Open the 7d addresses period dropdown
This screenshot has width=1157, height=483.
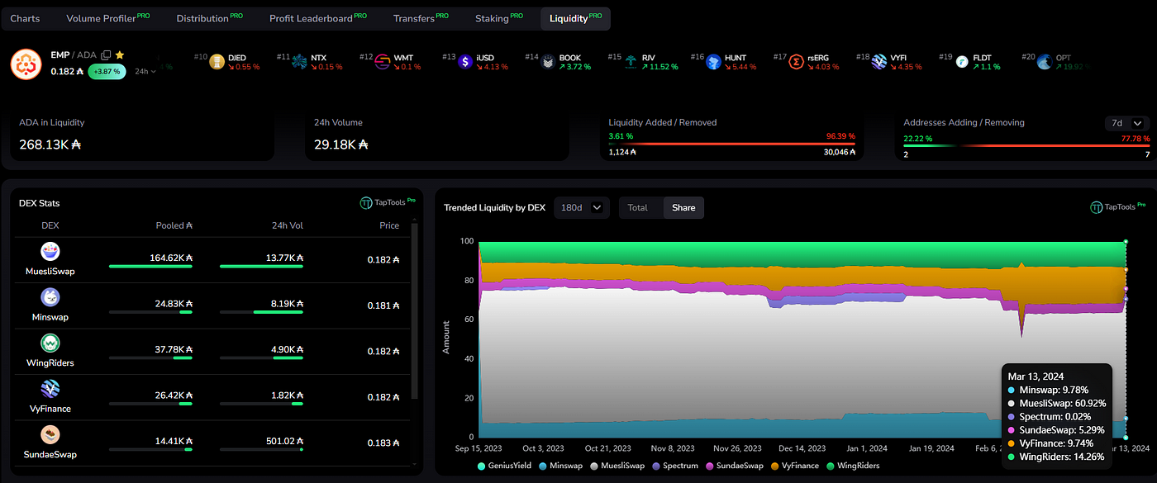pyautogui.click(x=1126, y=123)
